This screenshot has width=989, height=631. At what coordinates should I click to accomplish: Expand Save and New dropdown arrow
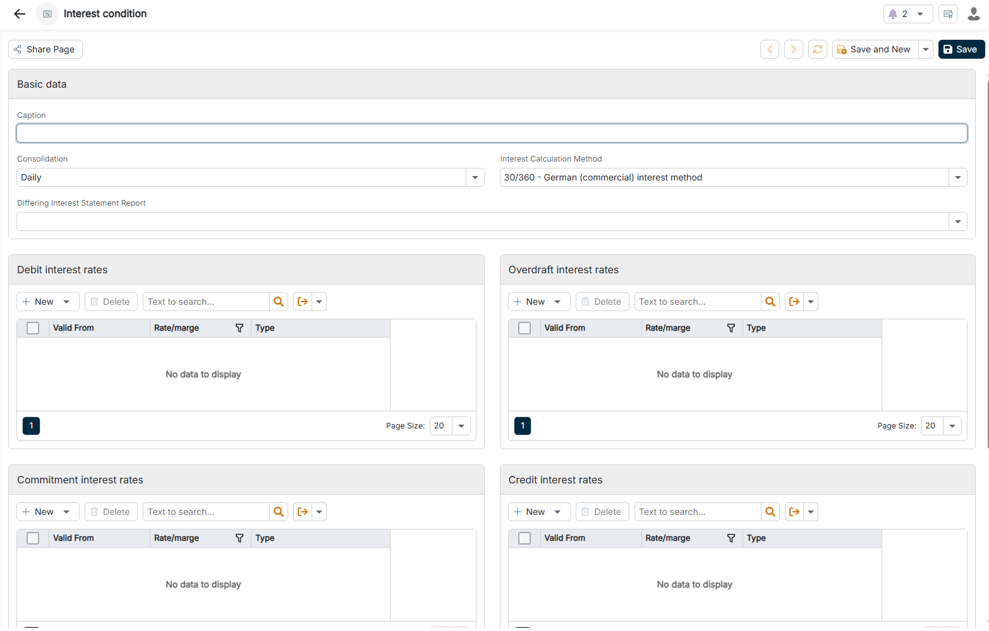pyautogui.click(x=926, y=49)
